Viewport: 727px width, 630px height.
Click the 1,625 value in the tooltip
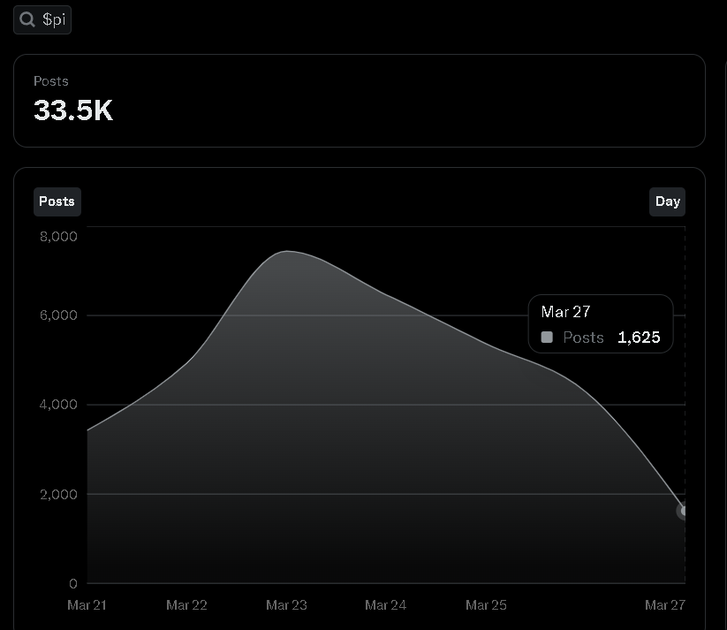click(x=639, y=338)
